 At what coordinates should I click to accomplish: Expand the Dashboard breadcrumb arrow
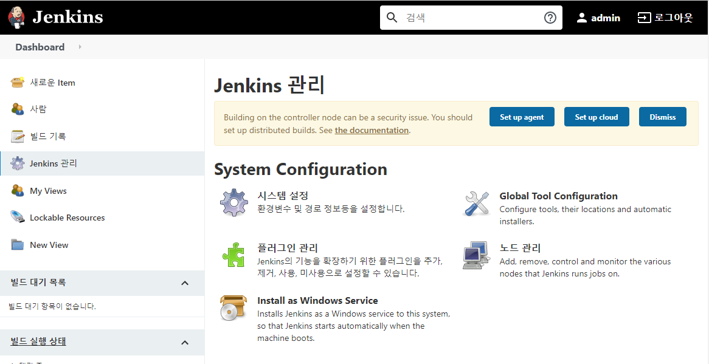pyautogui.click(x=80, y=47)
